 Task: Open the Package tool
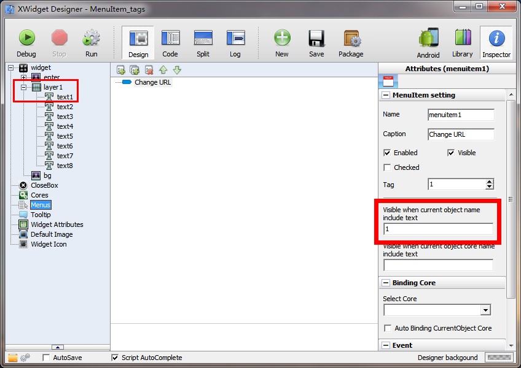click(x=351, y=43)
